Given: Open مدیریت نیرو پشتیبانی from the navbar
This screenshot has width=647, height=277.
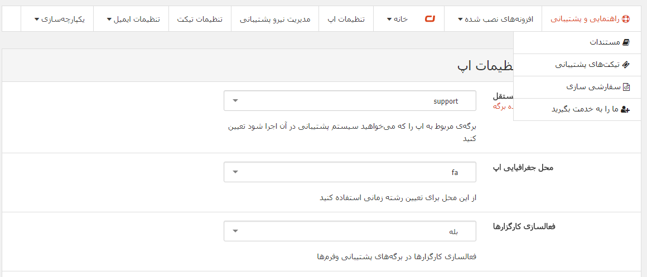Looking at the screenshot, I should tap(275, 19).
